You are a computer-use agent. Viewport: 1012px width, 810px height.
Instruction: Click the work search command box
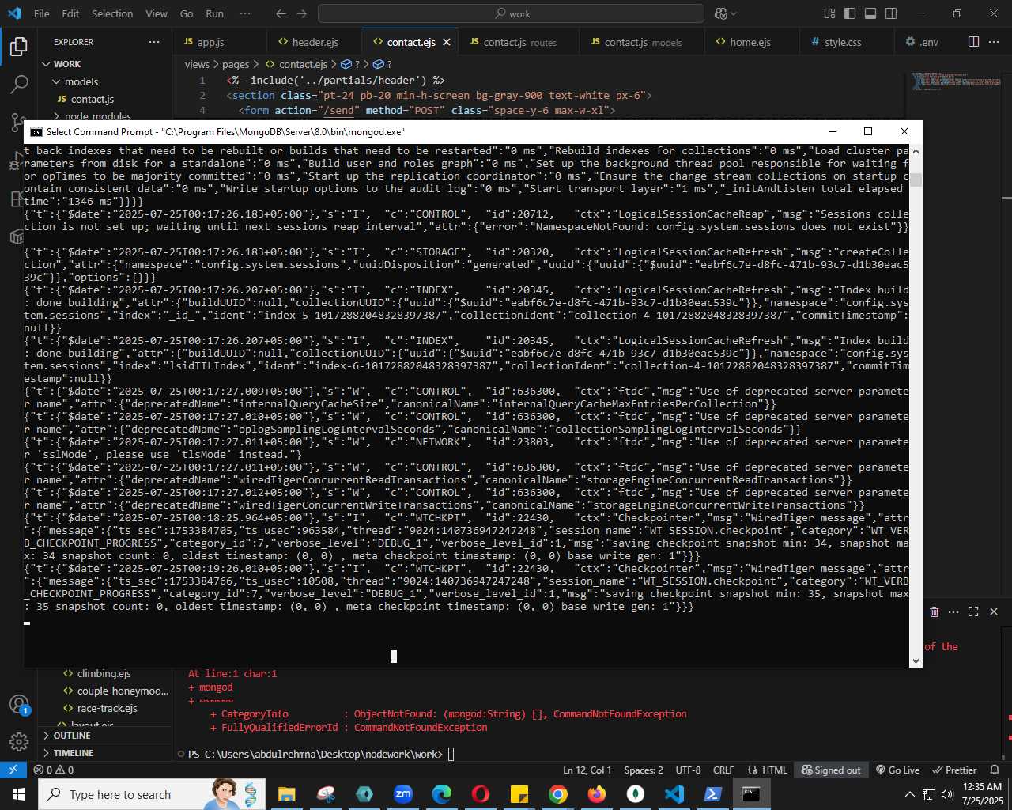coord(511,13)
